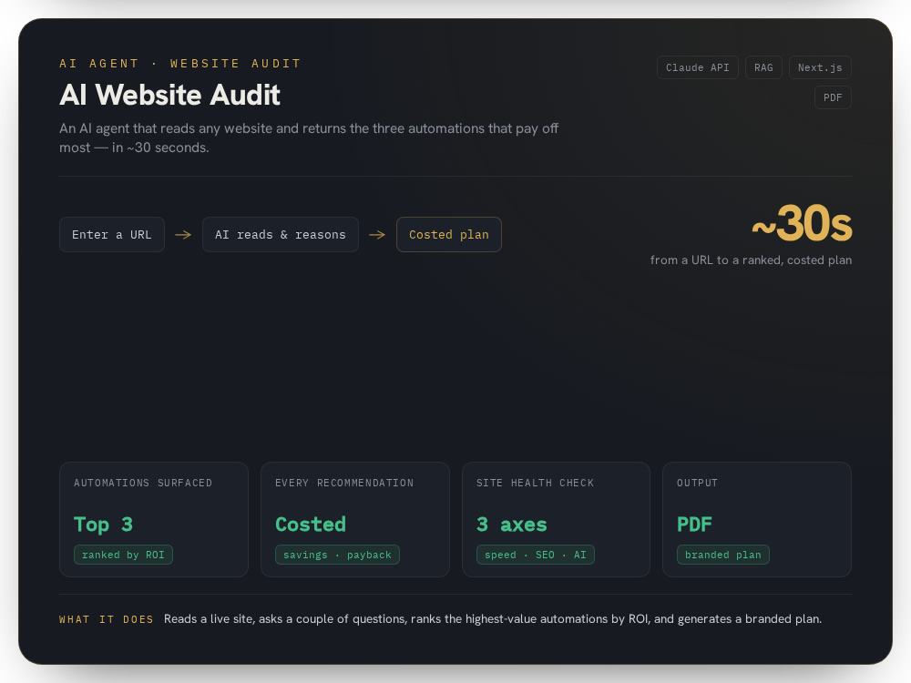Click the green PDF value in Output card

coord(694,525)
